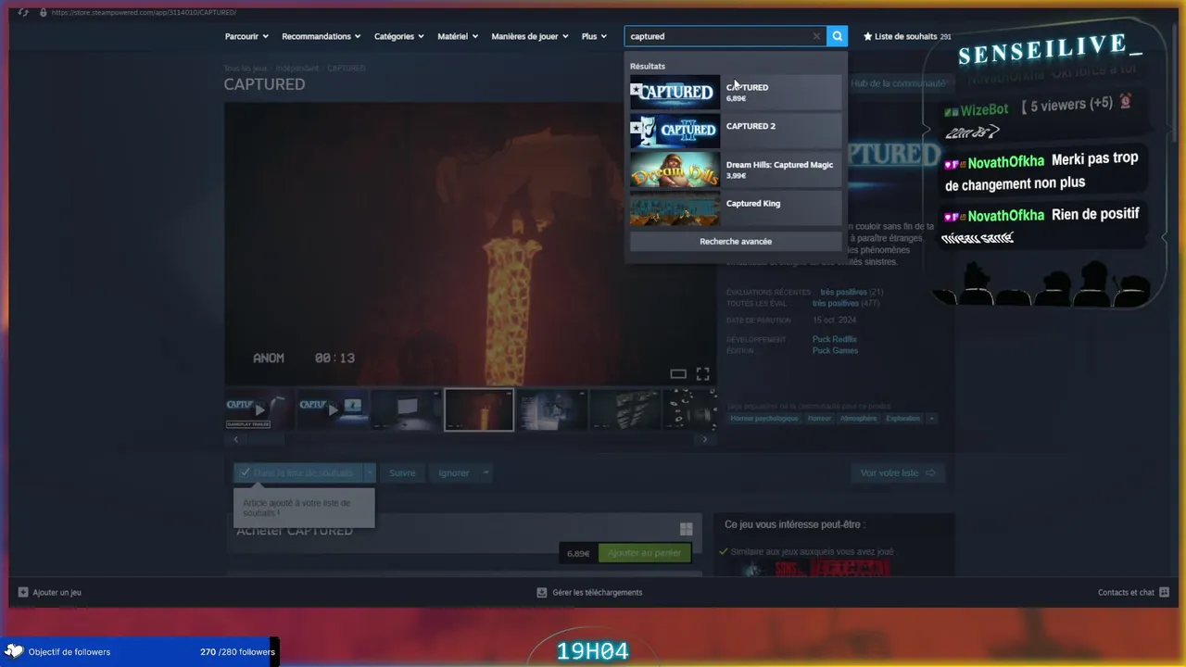Click the Horreur psychologique tag
The image size is (1186, 667).
point(764,419)
